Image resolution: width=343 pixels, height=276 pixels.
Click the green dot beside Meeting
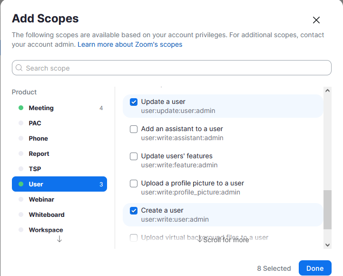(21, 108)
